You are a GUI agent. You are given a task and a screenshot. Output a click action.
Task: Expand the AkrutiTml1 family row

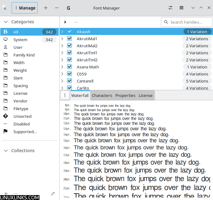pyautogui.click(x=62, y=53)
